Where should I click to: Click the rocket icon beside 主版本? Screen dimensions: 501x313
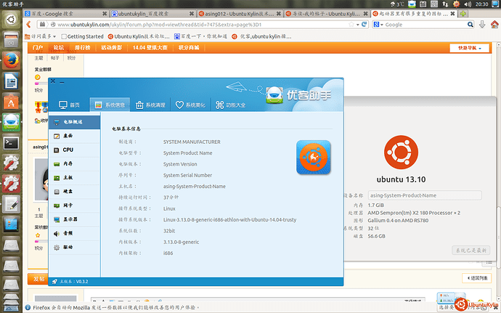(x=54, y=282)
